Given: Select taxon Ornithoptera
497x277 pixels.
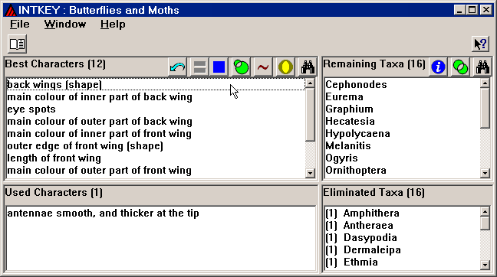Looking at the screenshot, I should point(402,171).
